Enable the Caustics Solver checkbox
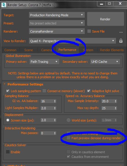 pos(8,152)
